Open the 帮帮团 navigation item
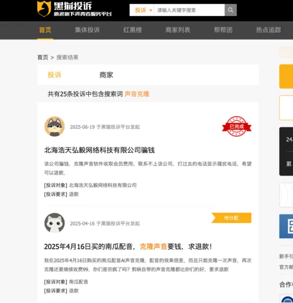 tap(223, 30)
